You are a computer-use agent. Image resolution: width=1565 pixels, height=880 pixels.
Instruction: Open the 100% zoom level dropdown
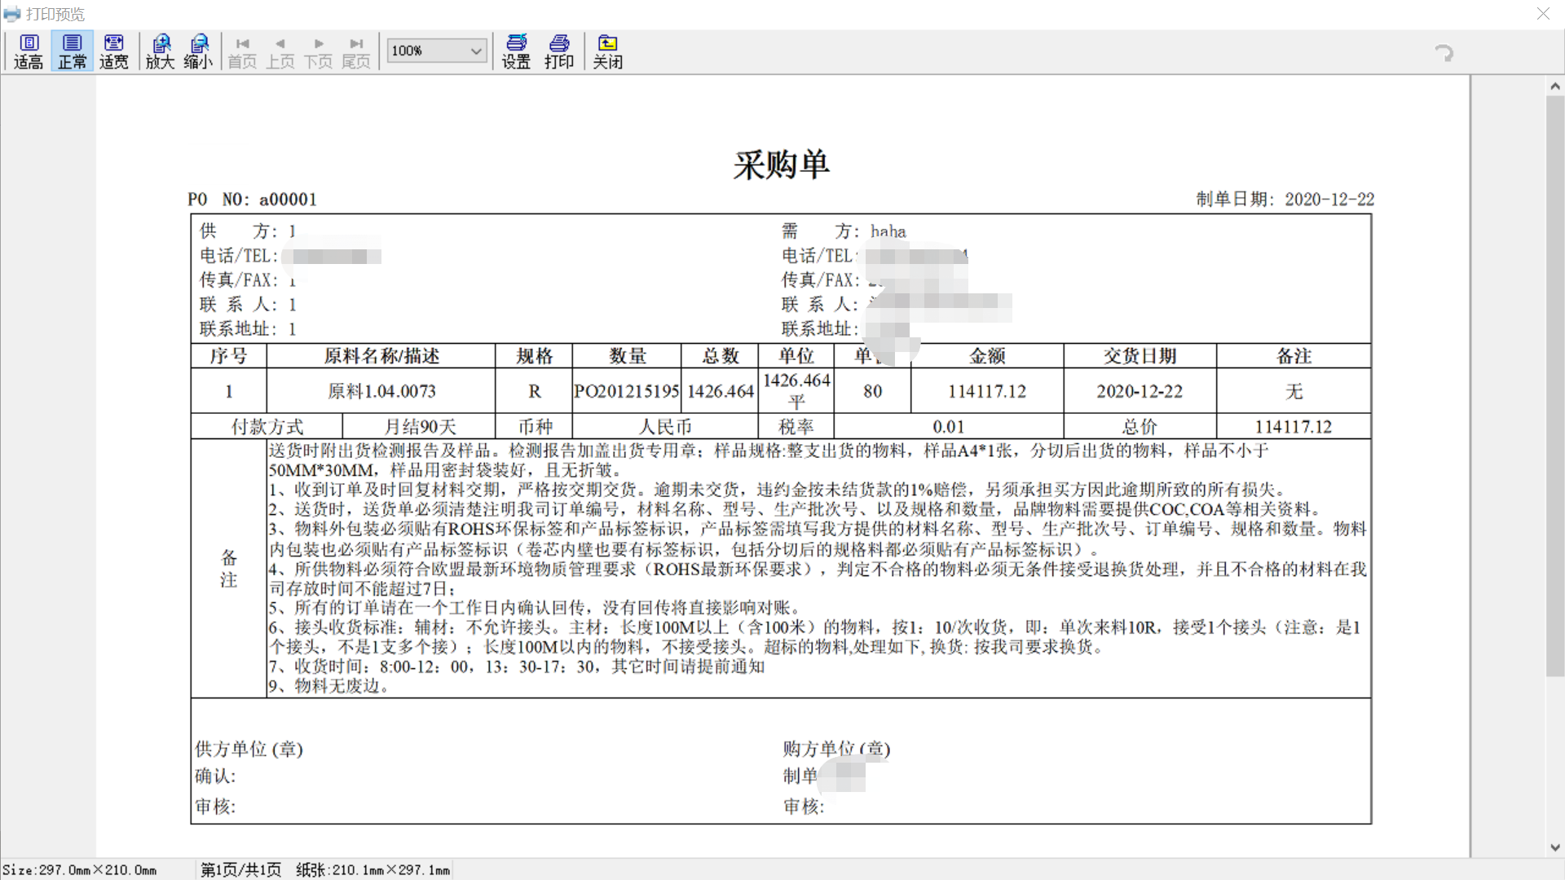[476, 51]
